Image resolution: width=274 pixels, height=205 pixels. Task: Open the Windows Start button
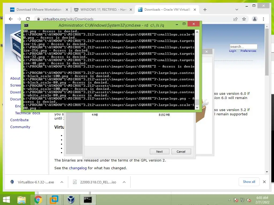(x=6, y=200)
